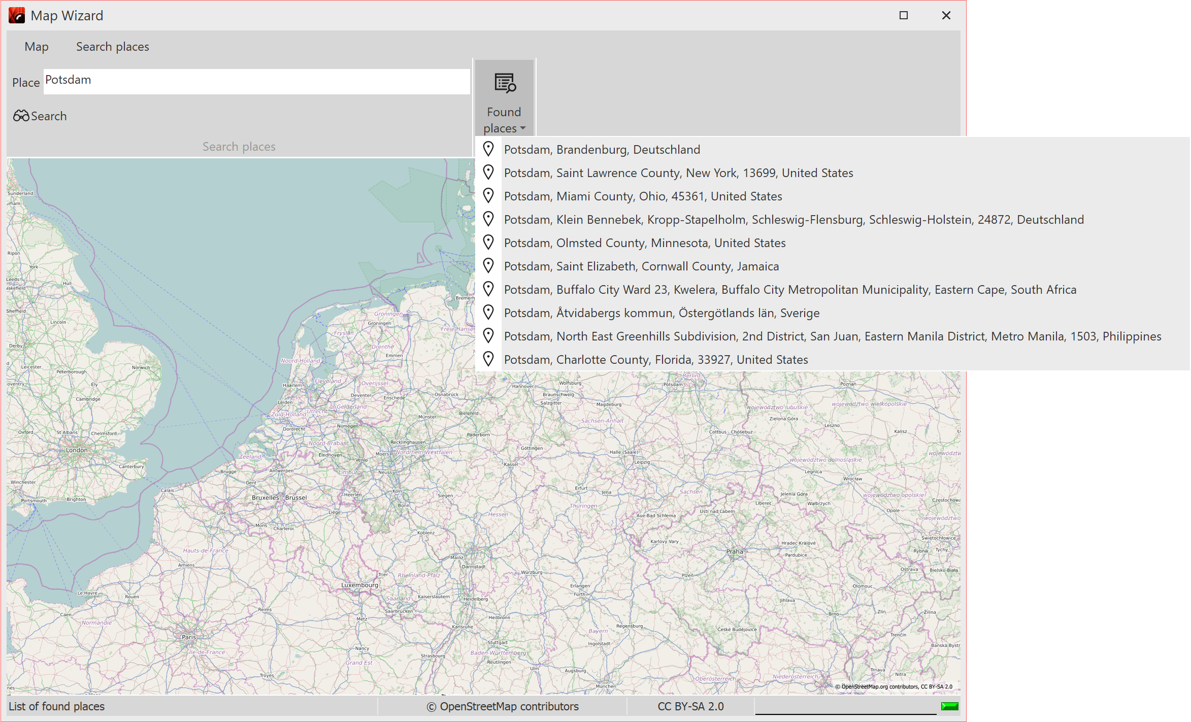Select the Search binoculars icon

coord(20,116)
